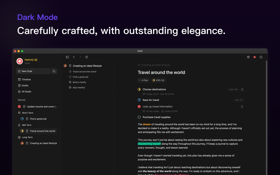Open the more options ellipsis icon
This screenshot has width=280, height=175.
pos(261,57)
